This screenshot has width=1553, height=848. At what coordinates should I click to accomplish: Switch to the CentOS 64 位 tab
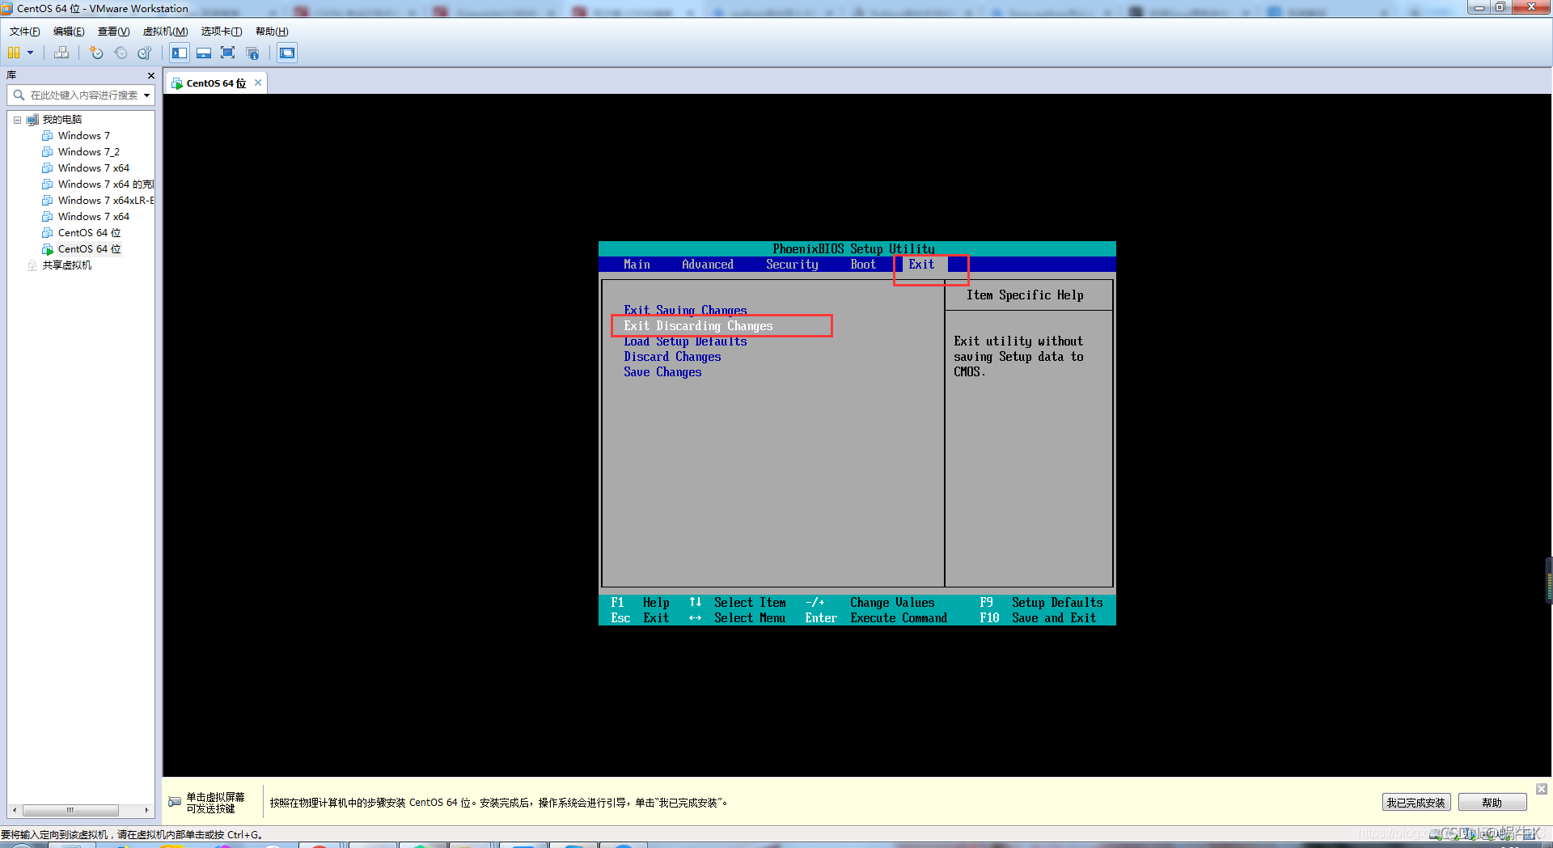click(x=215, y=83)
